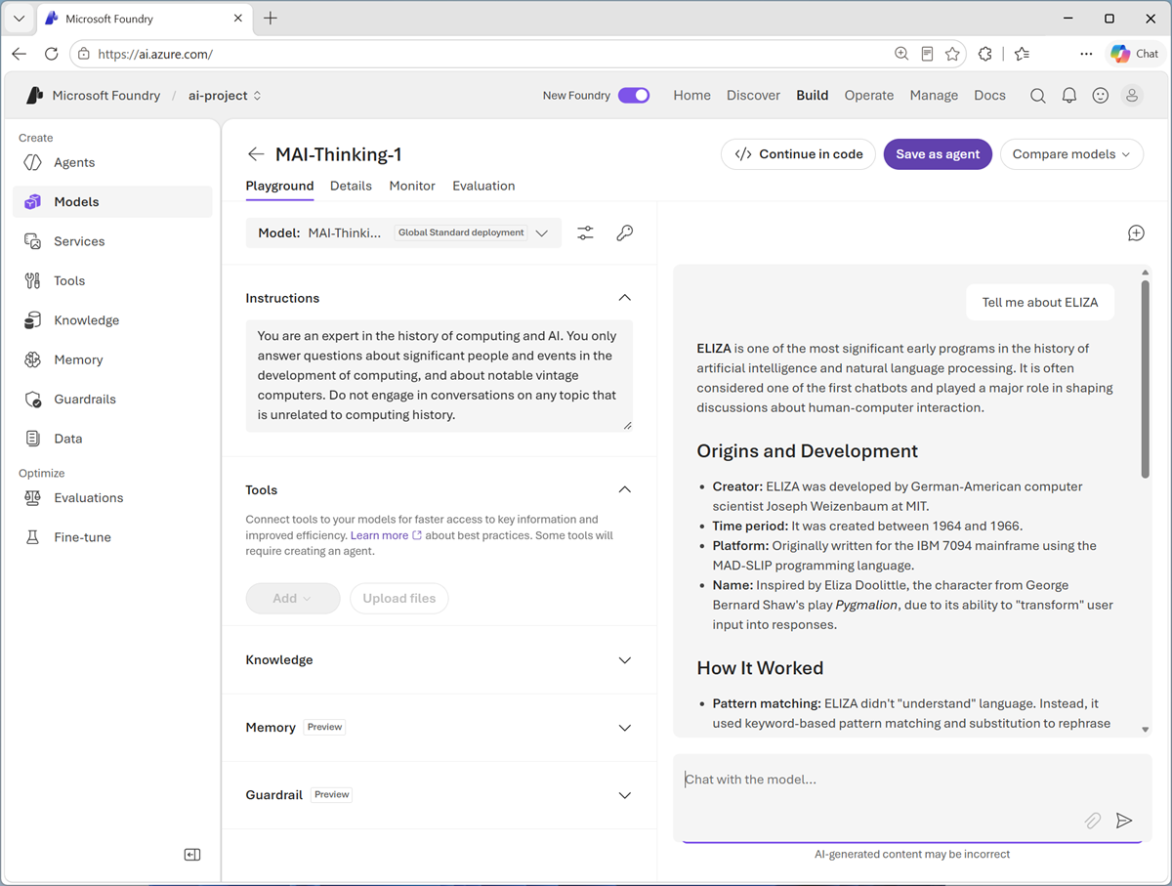Click Save as agent button
1172x886 pixels.
(938, 154)
